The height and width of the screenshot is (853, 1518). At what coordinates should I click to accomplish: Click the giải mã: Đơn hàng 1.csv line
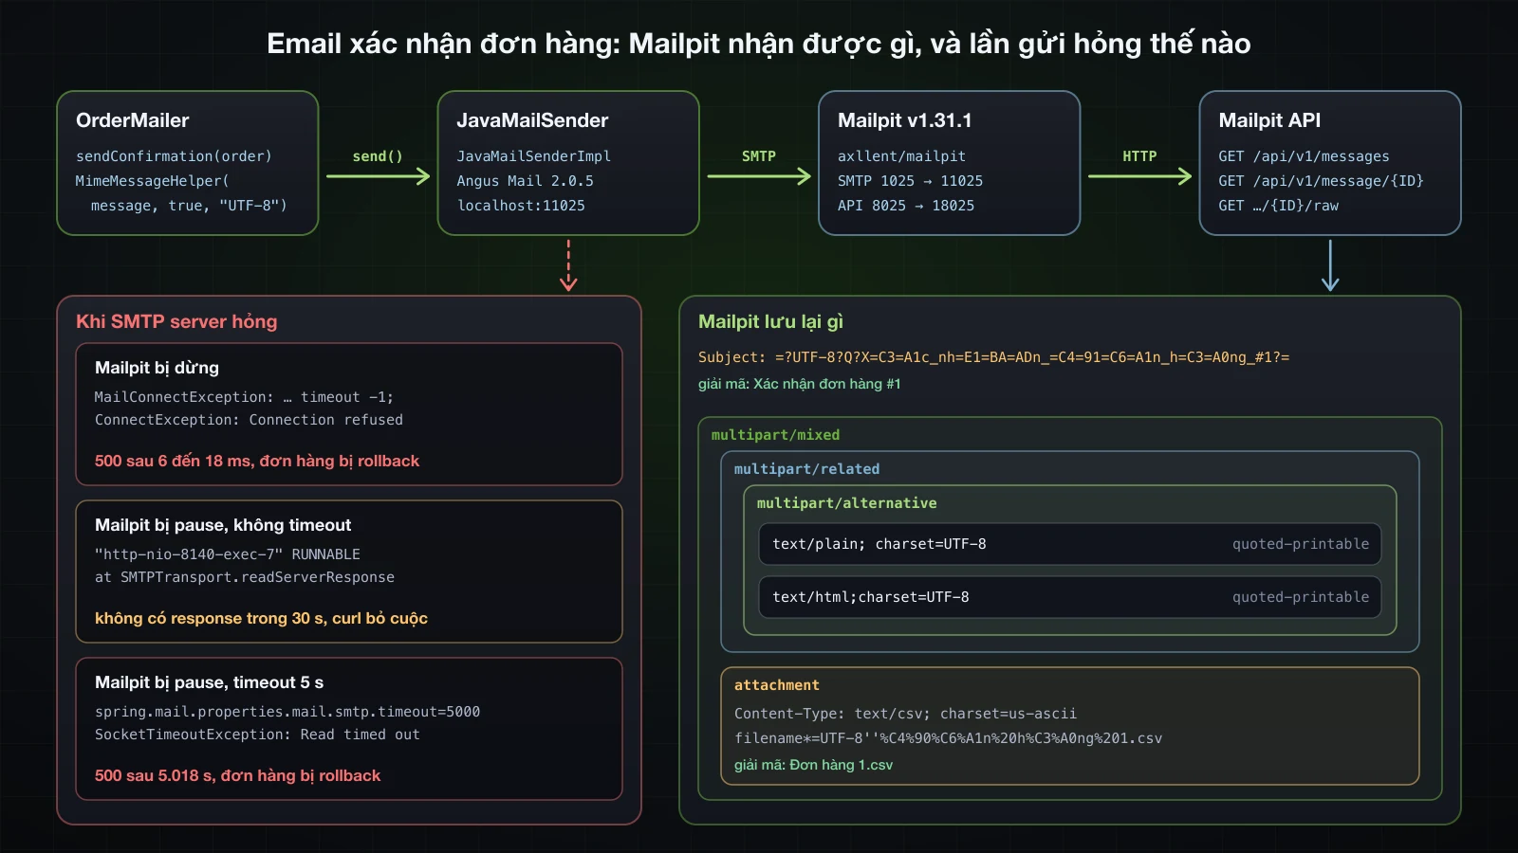[813, 765]
